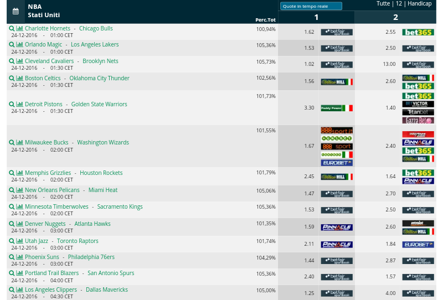
Task: Click column header 2 for away odds
Action: click(x=395, y=17)
